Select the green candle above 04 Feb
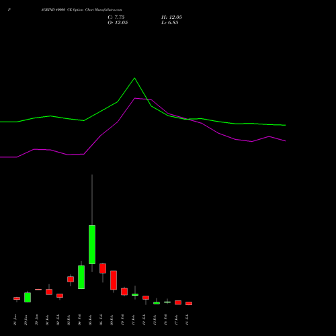Image resolution: width=336 pixels, height=336 pixels. (x=81, y=277)
